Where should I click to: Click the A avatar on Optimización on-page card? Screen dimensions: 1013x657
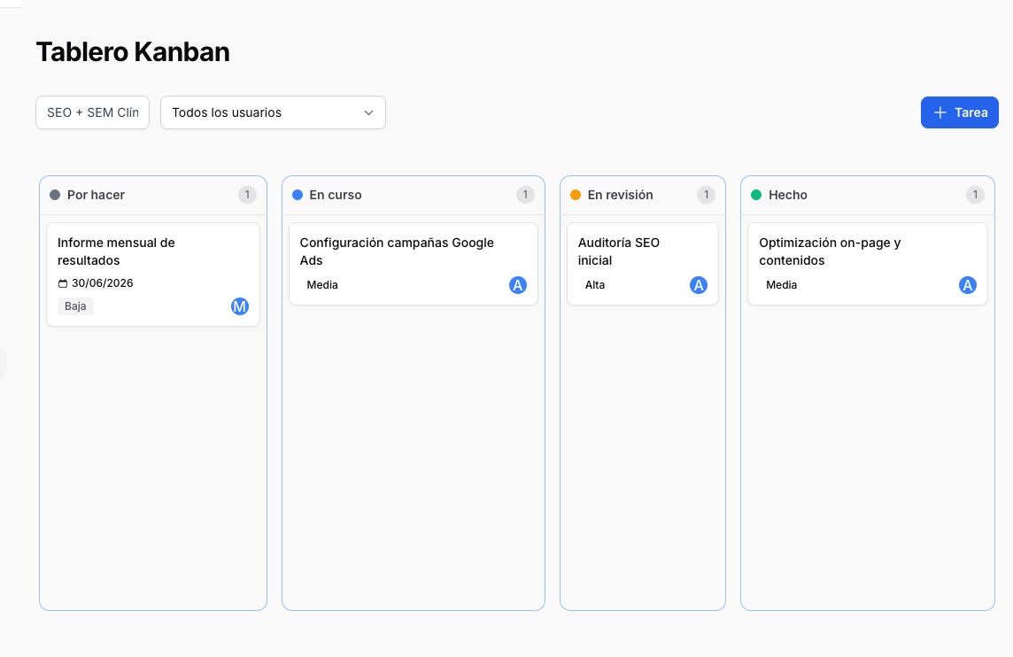(x=967, y=285)
